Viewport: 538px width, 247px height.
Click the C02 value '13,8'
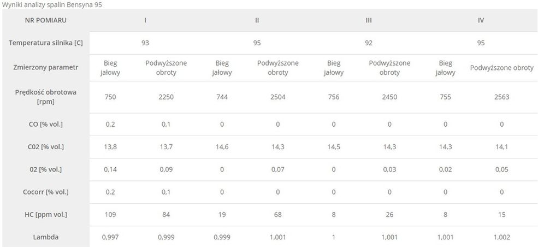point(110,147)
